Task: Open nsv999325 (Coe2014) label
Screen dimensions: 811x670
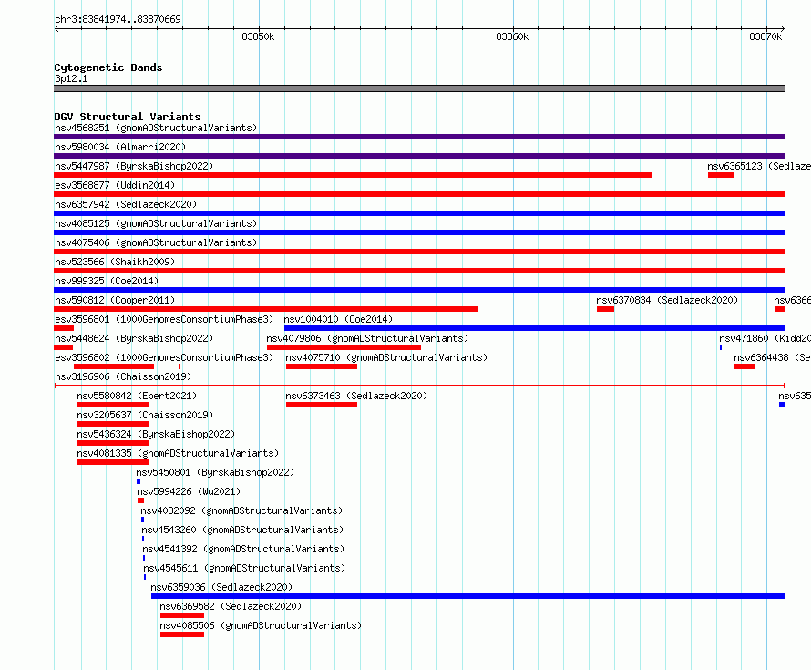Action: [107, 281]
